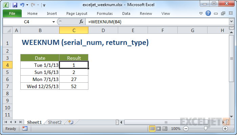Go to last sheet tab navigation arrow
This screenshot has width=237, height=135.
pos(21,122)
